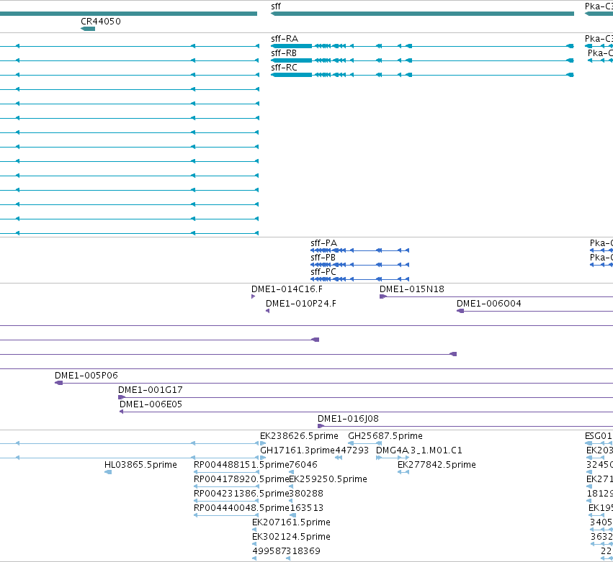Select the sff gene label
The width and height of the screenshot is (613, 562).
276,6
